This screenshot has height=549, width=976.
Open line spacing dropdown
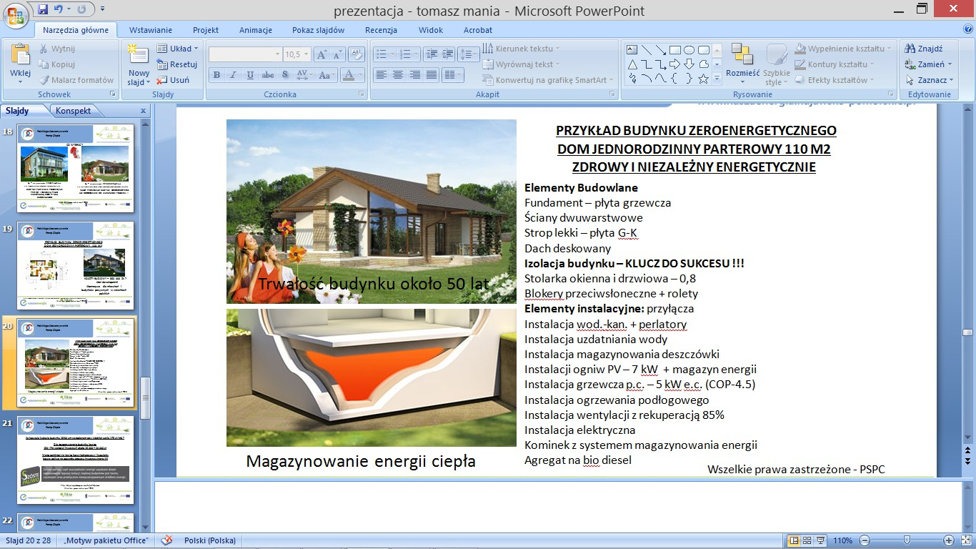469,54
